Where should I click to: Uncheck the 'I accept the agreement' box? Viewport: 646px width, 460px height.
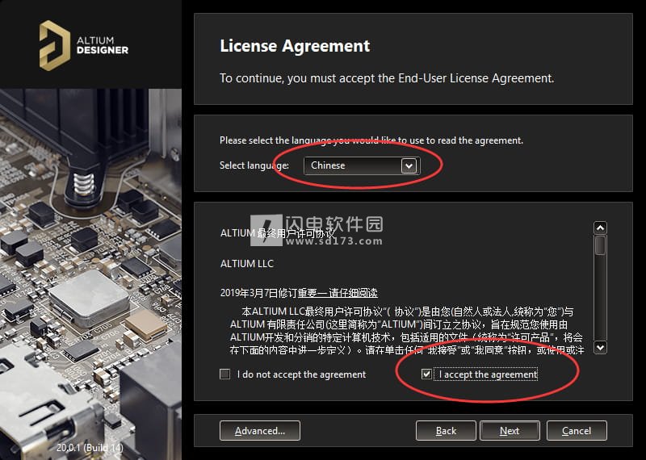pyautogui.click(x=426, y=374)
